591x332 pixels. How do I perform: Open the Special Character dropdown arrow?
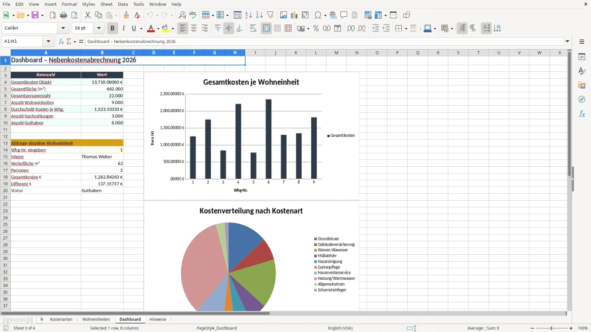click(325, 15)
